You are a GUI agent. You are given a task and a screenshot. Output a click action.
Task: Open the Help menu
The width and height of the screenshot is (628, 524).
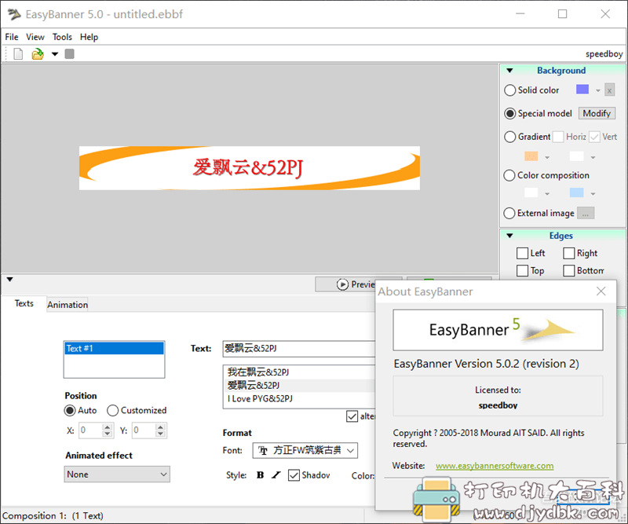[89, 37]
